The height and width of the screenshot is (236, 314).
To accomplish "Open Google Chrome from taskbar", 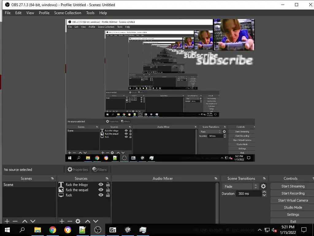I will 53,230.
